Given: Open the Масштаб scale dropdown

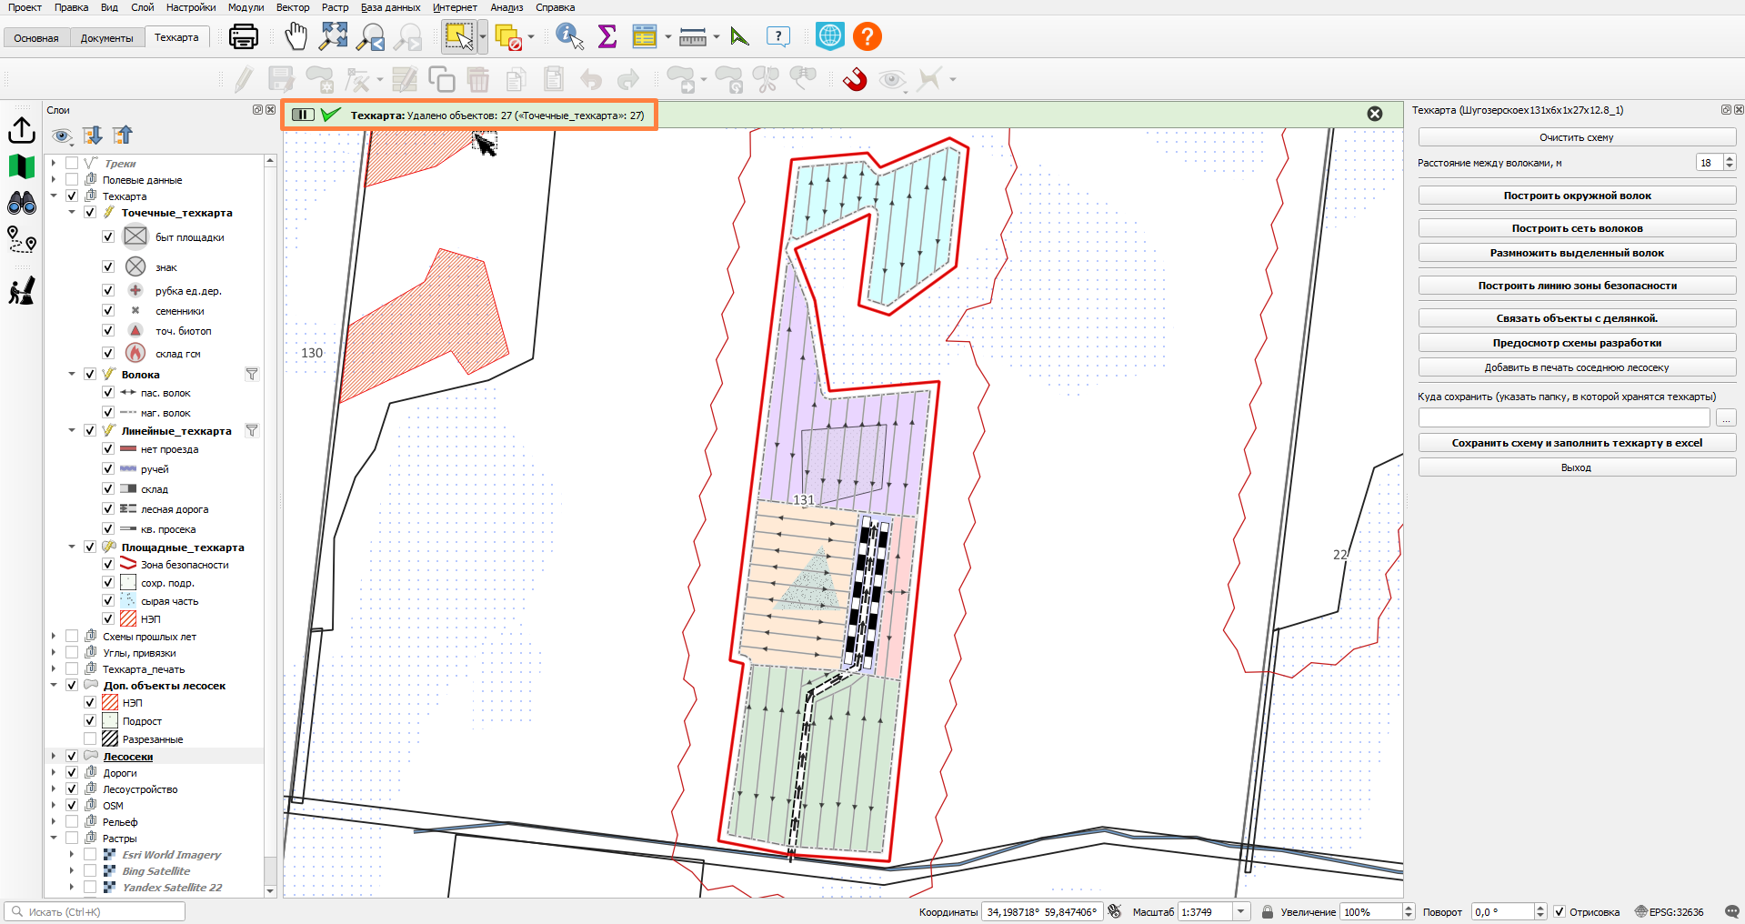Looking at the screenshot, I should point(1241,911).
